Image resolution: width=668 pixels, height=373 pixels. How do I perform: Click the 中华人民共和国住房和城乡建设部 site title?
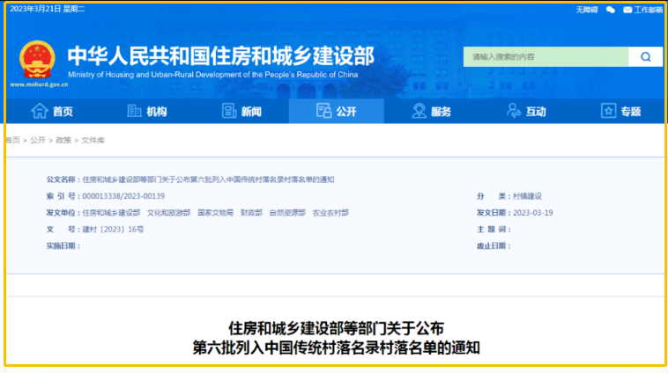(x=220, y=56)
